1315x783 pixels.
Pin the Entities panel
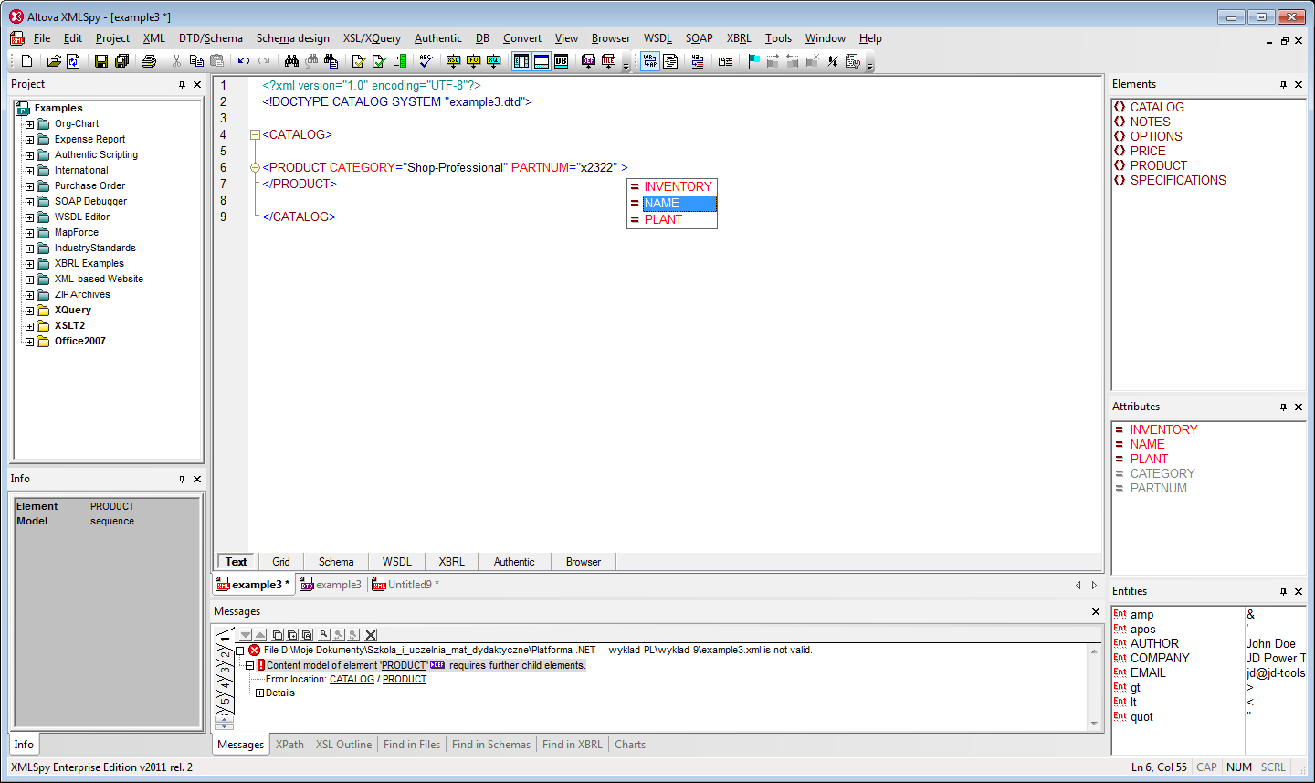point(1283,591)
